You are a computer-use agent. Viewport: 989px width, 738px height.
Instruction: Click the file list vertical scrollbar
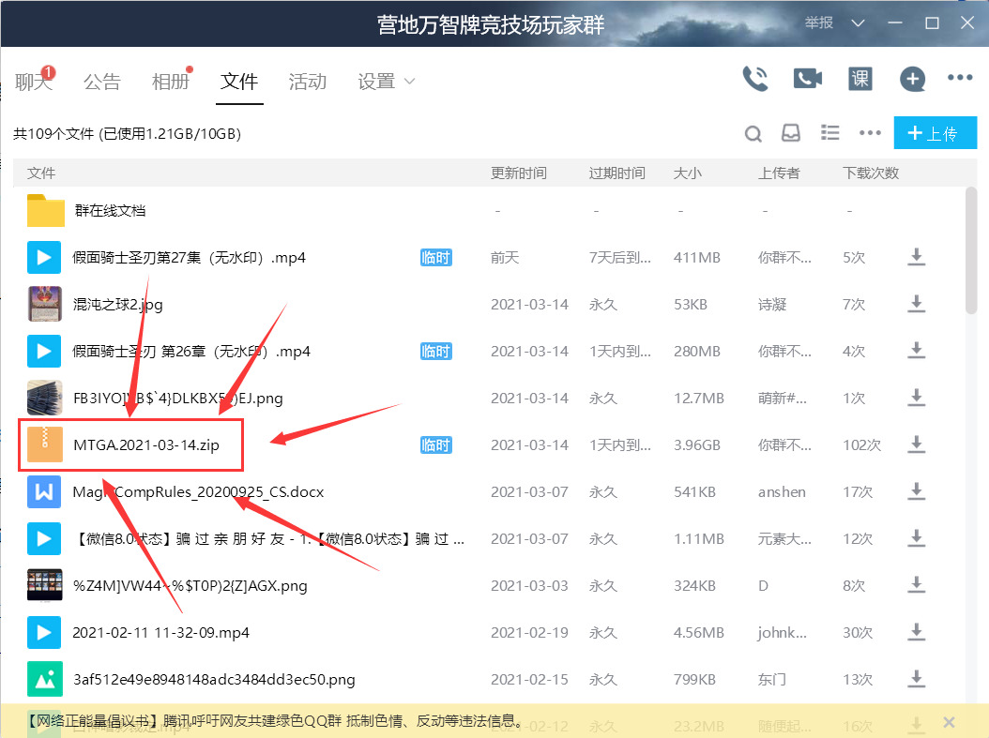click(971, 250)
